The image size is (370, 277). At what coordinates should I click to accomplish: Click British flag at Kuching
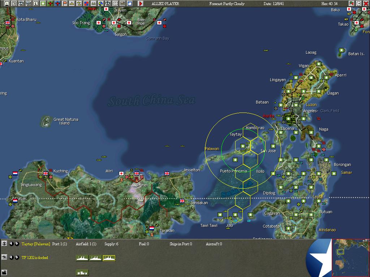pyautogui.click(x=46, y=173)
